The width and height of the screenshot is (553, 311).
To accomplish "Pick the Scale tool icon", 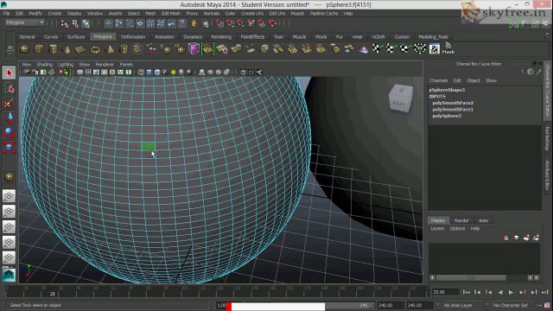I will point(10,147).
